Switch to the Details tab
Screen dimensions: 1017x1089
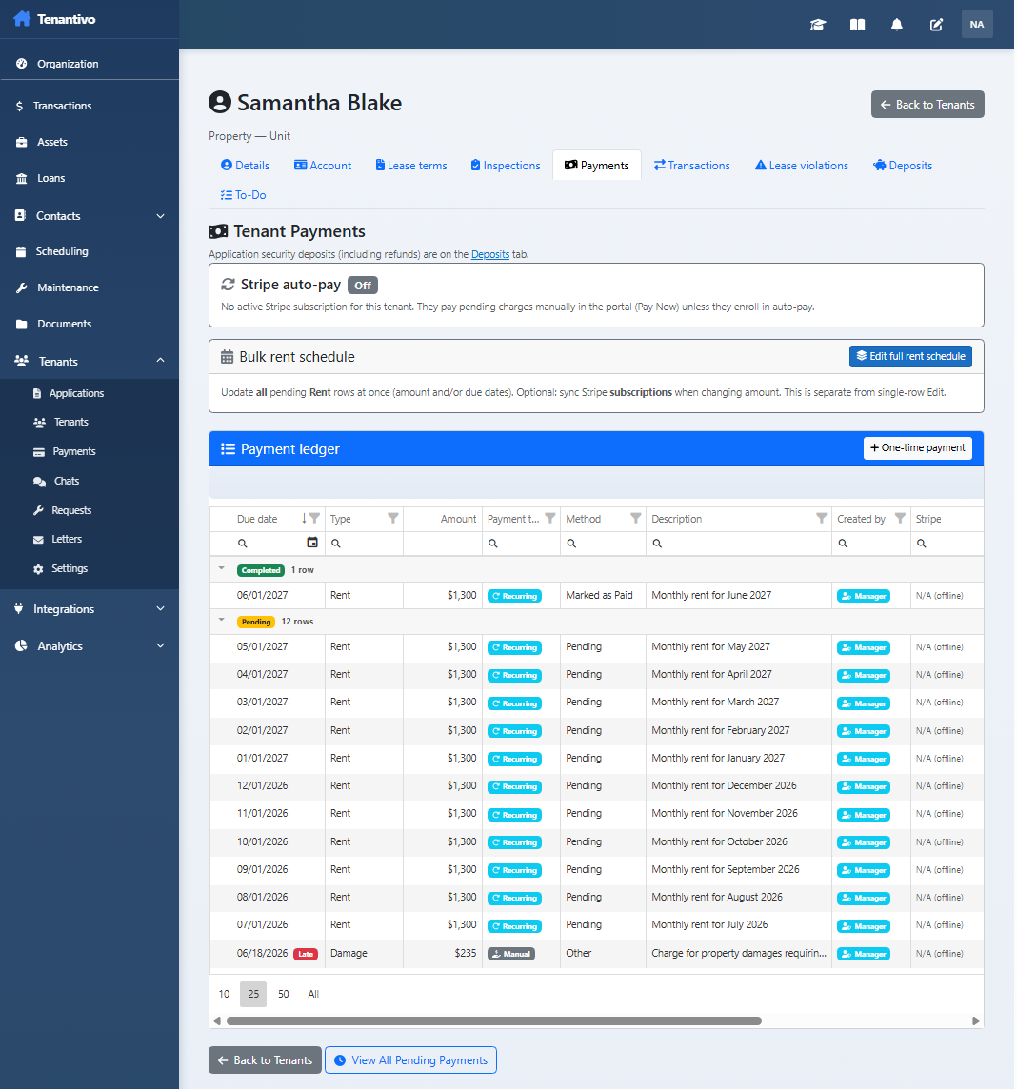tap(246, 166)
